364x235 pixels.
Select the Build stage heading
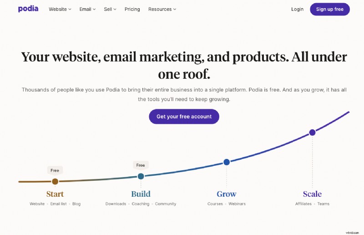(141, 194)
